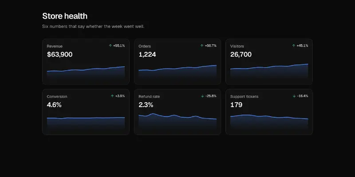
Task: Click the -16.4% change figure
Action: [x=303, y=96]
